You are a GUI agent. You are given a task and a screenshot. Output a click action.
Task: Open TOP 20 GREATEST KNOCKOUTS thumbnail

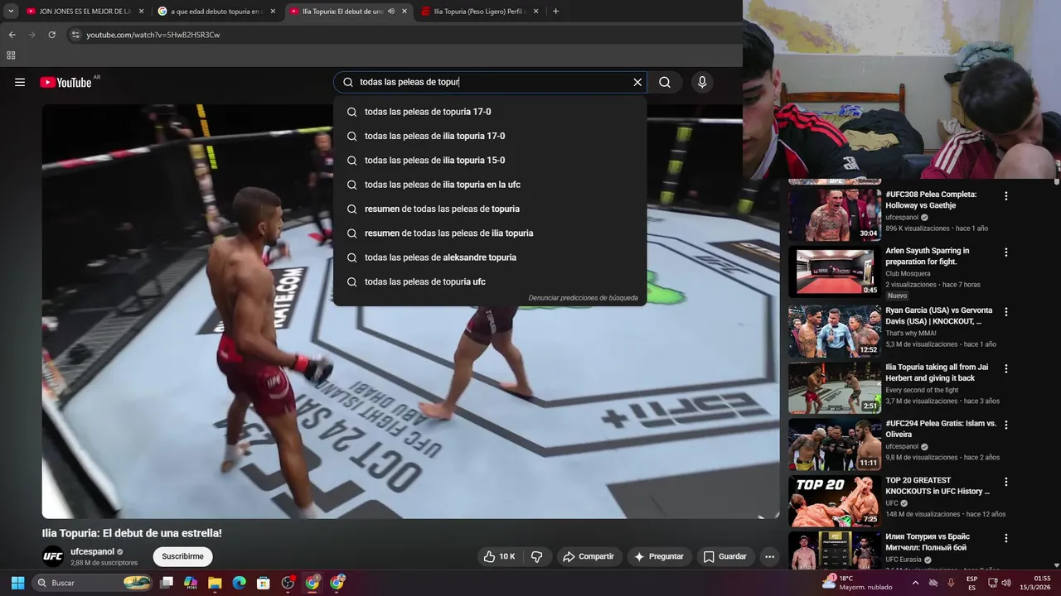(x=835, y=500)
